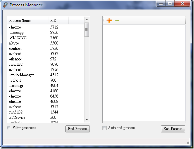Select the rundll32 row with PID 7076
The height and width of the screenshot is (149, 194).
pyautogui.click(x=46, y=64)
